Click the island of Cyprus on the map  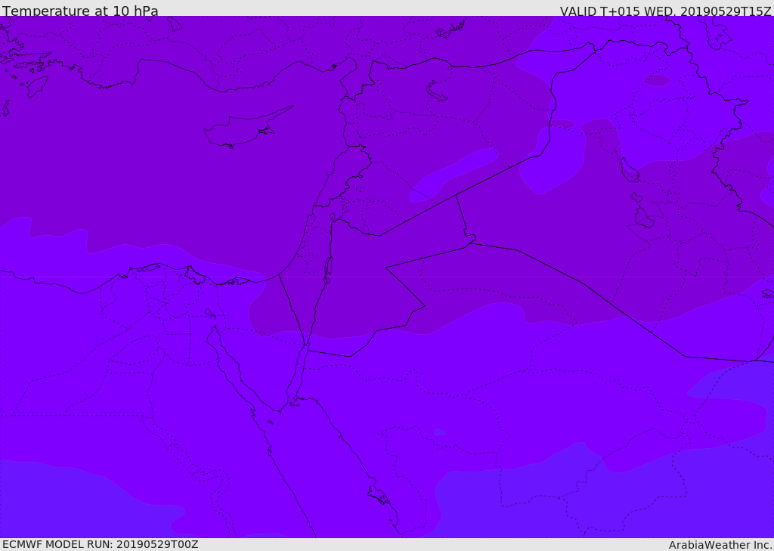(247, 128)
